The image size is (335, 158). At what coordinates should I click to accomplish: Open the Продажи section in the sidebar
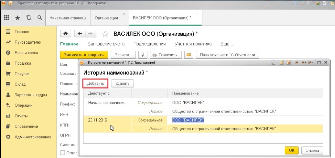pos(23,63)
